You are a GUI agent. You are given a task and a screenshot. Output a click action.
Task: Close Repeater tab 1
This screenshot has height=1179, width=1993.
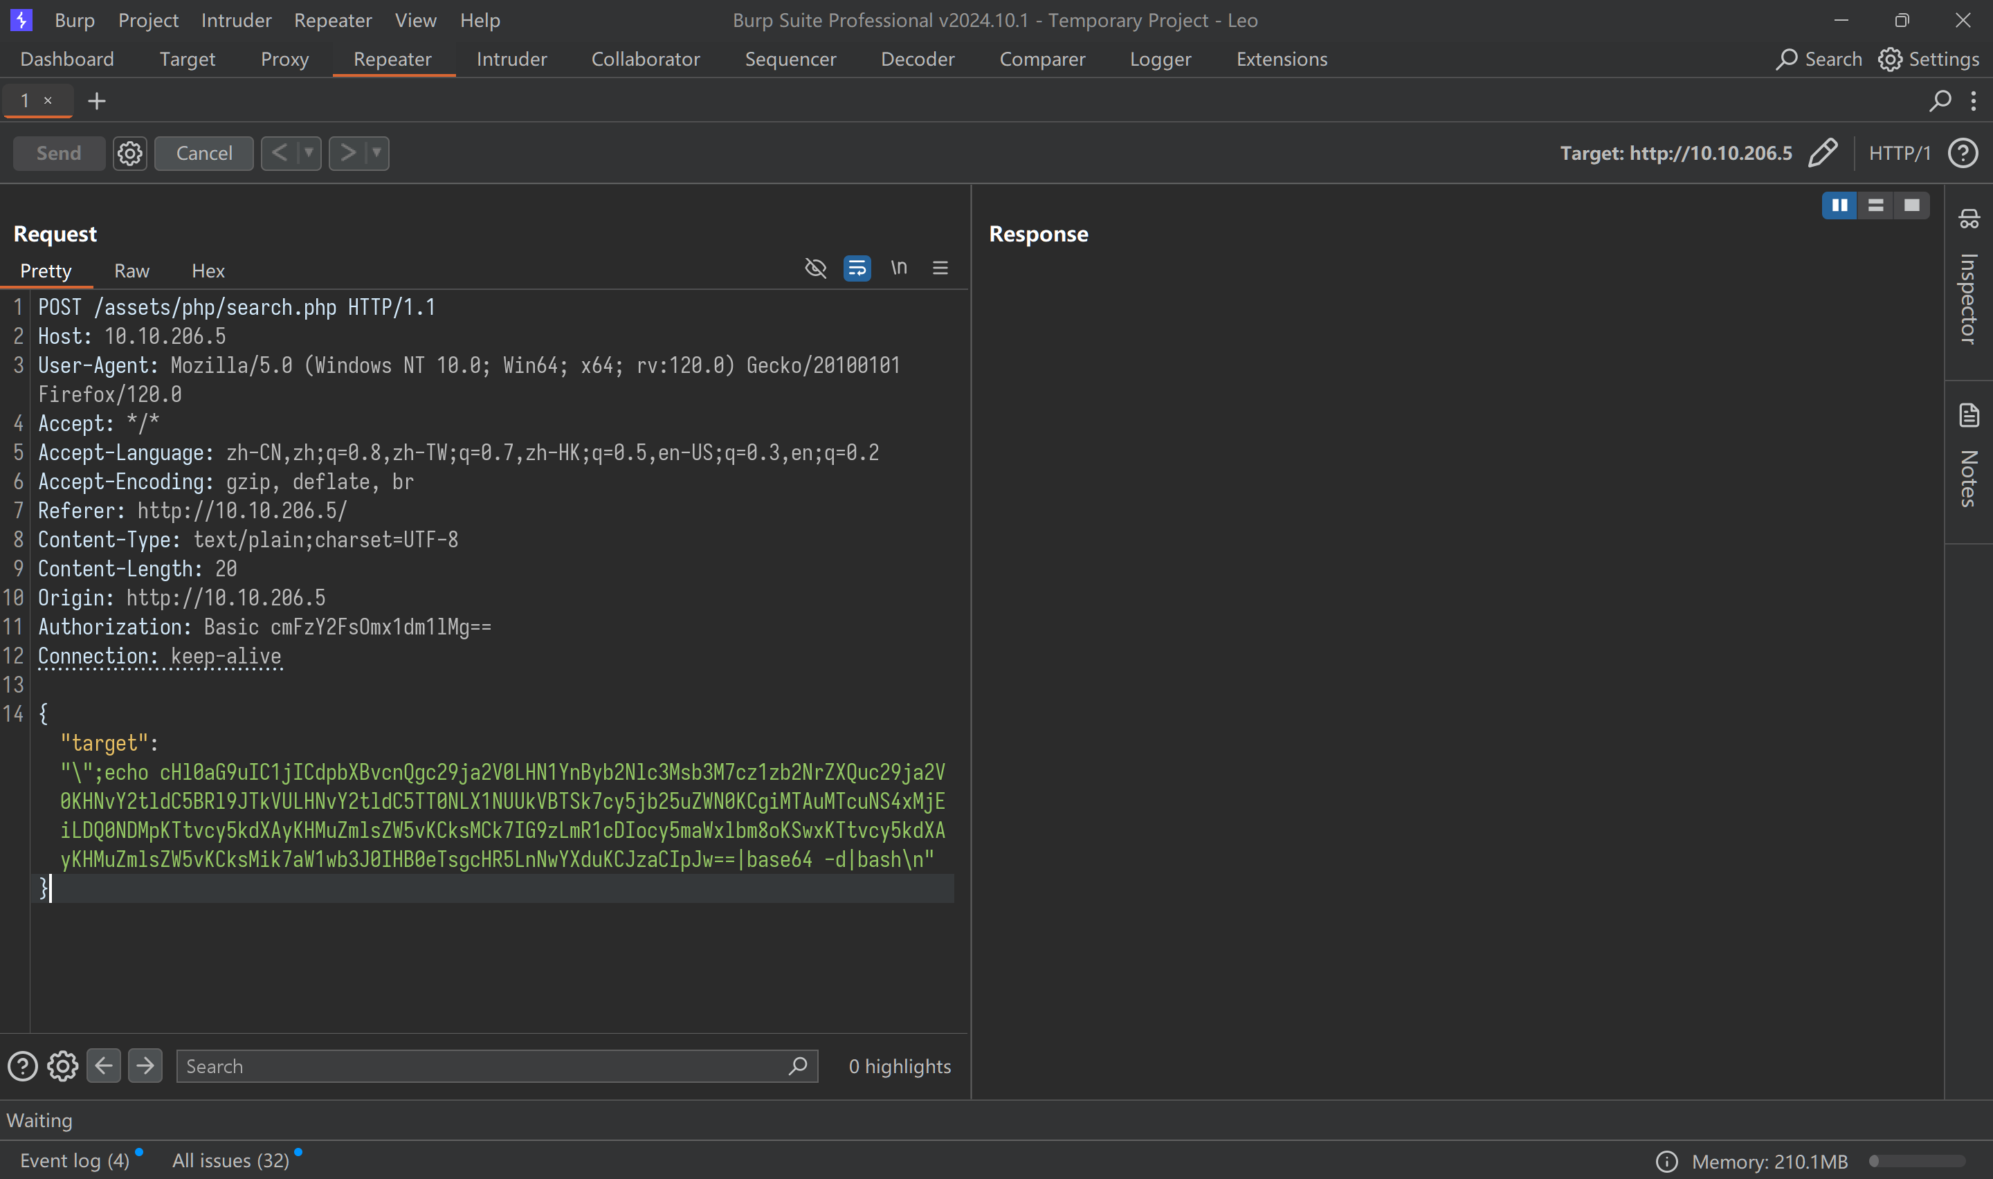click(48, 100)
